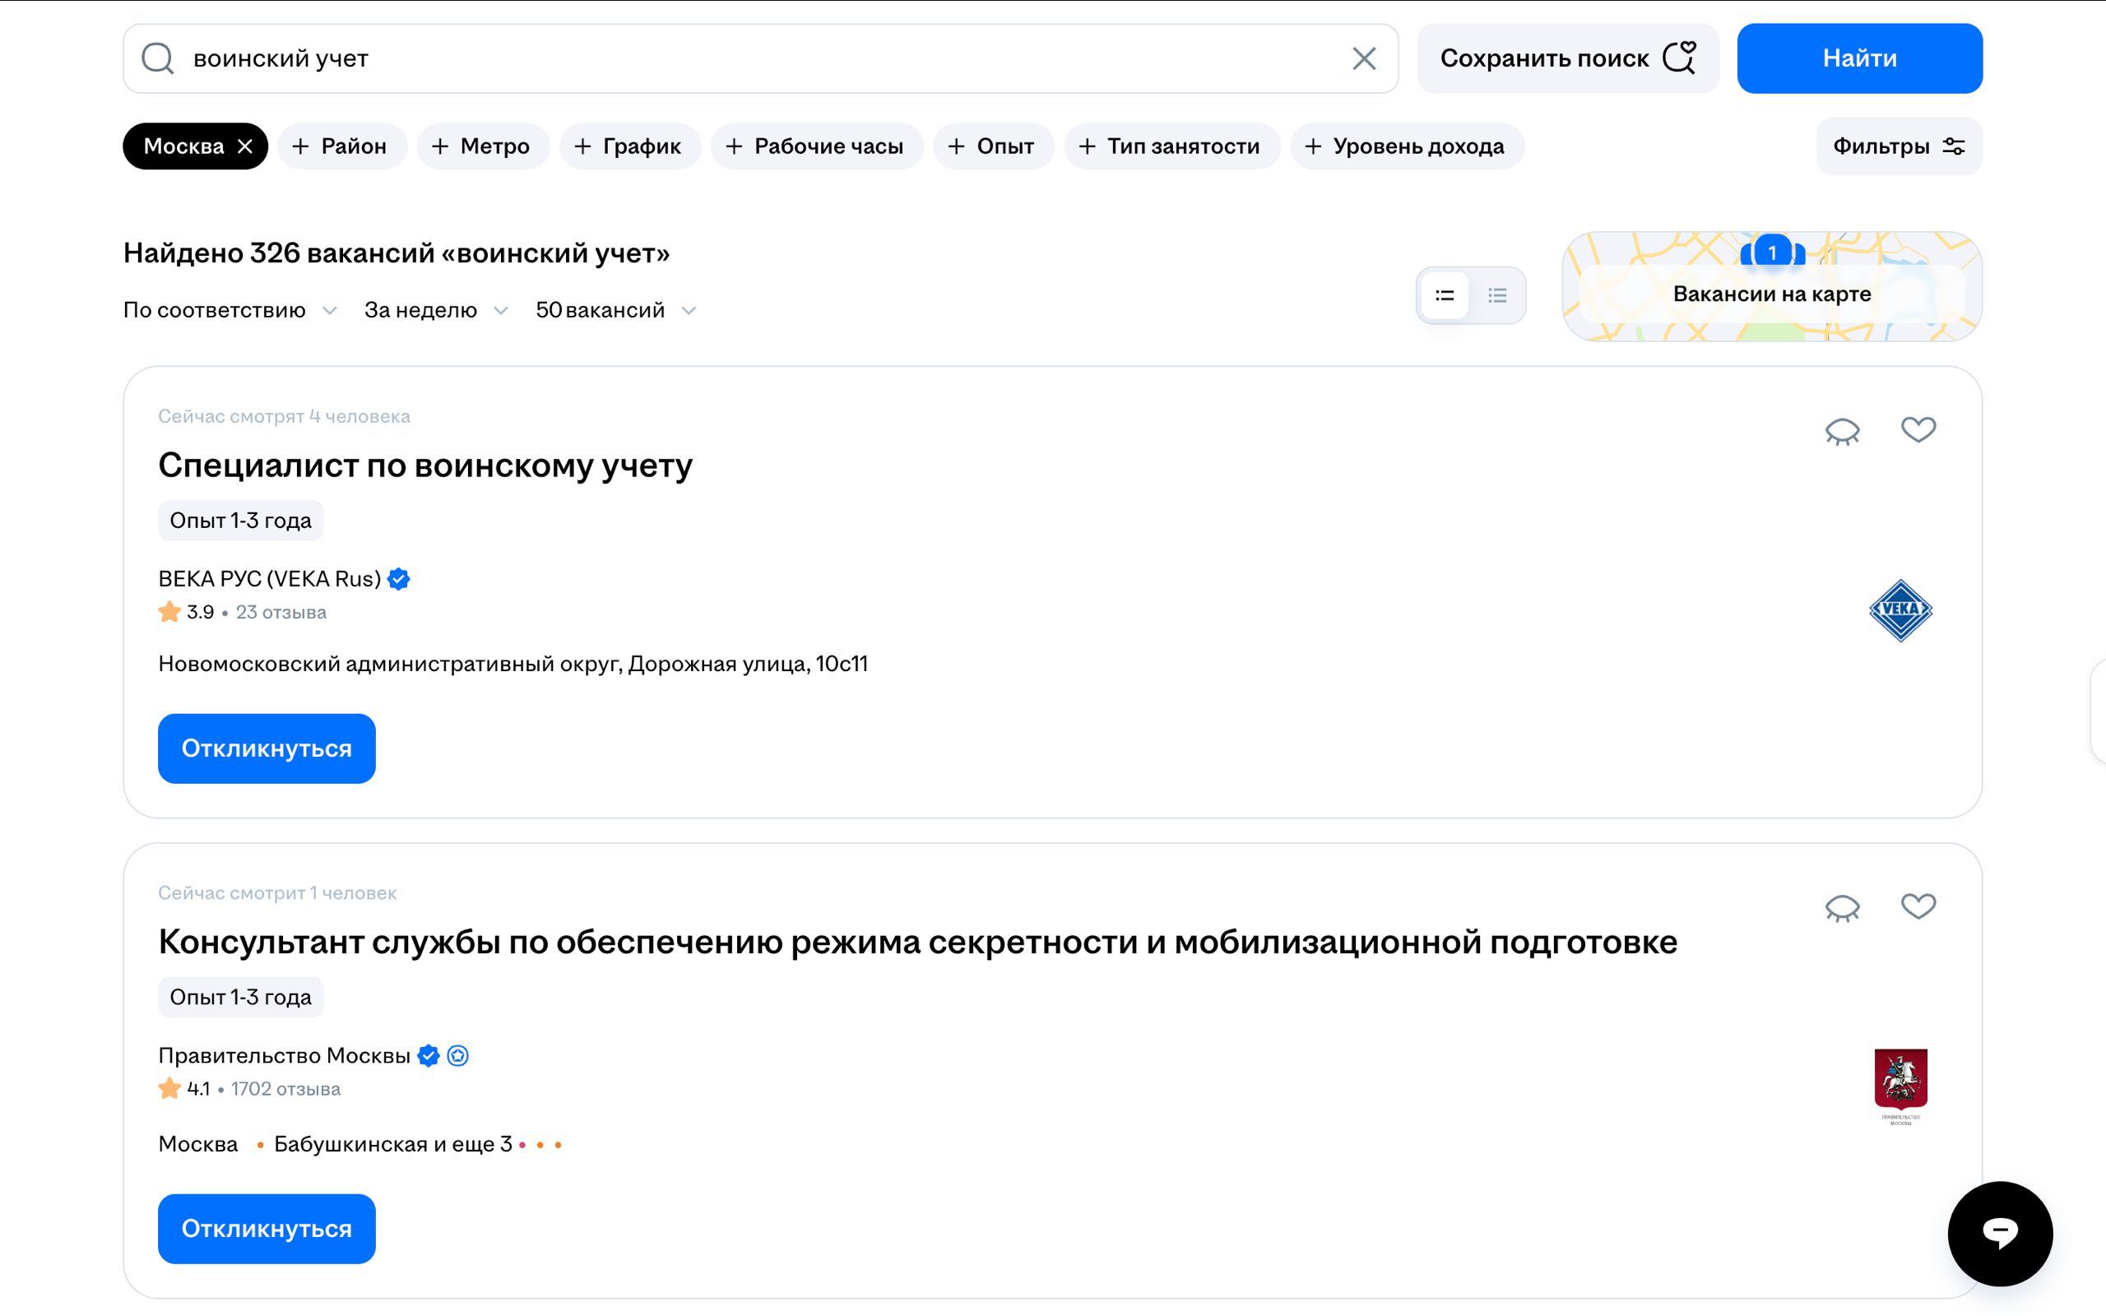The width and height of the screenshot is (2106, 1316).
Task: Switch to detailed list view
Action: [x=1445, y=295]
